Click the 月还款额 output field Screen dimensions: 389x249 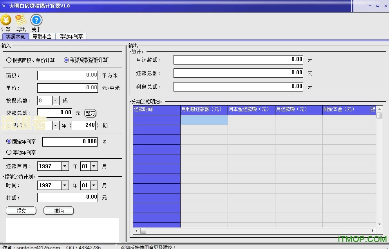[x=238, y=60]
